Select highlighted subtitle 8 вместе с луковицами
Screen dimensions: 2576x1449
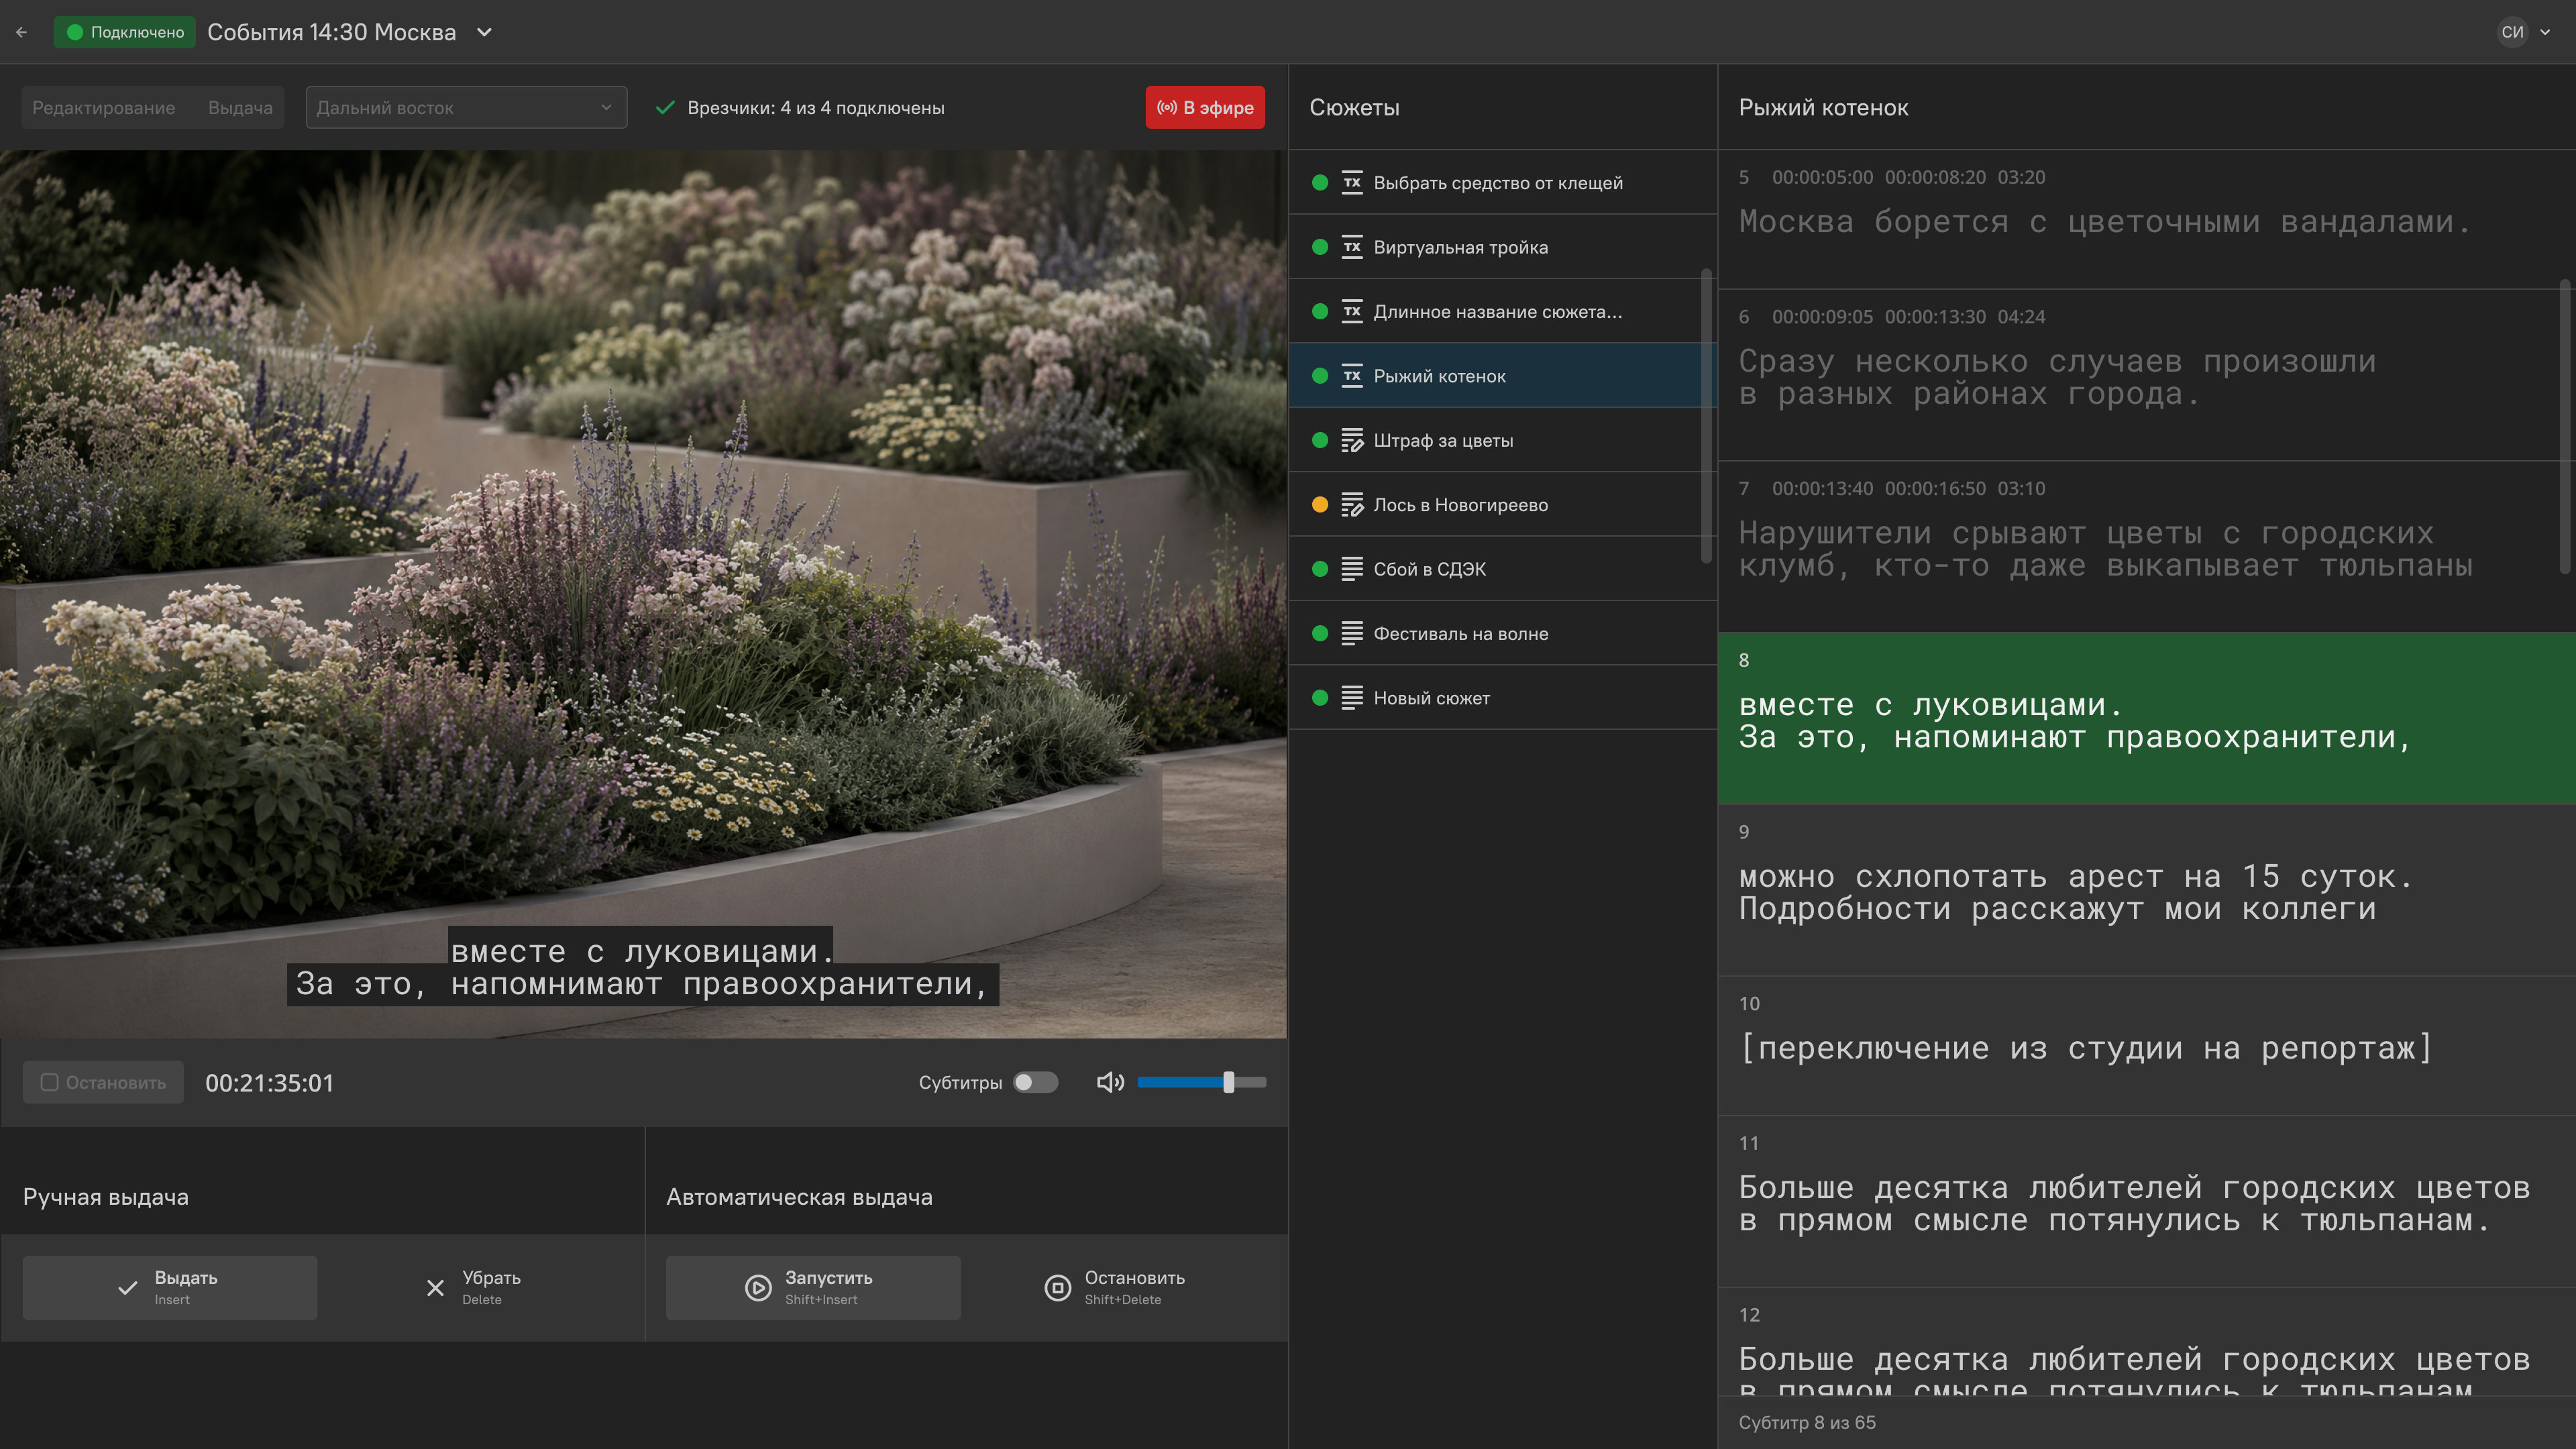pyautogui.click(x=2146, y=718)
